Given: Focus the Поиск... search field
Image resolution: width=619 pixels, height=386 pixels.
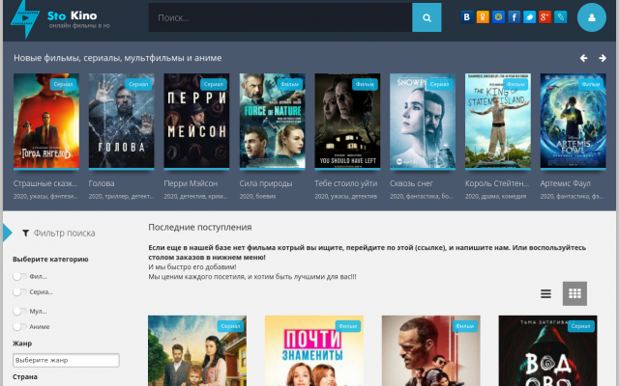Looking at the screenshot, I should point(280,17).
